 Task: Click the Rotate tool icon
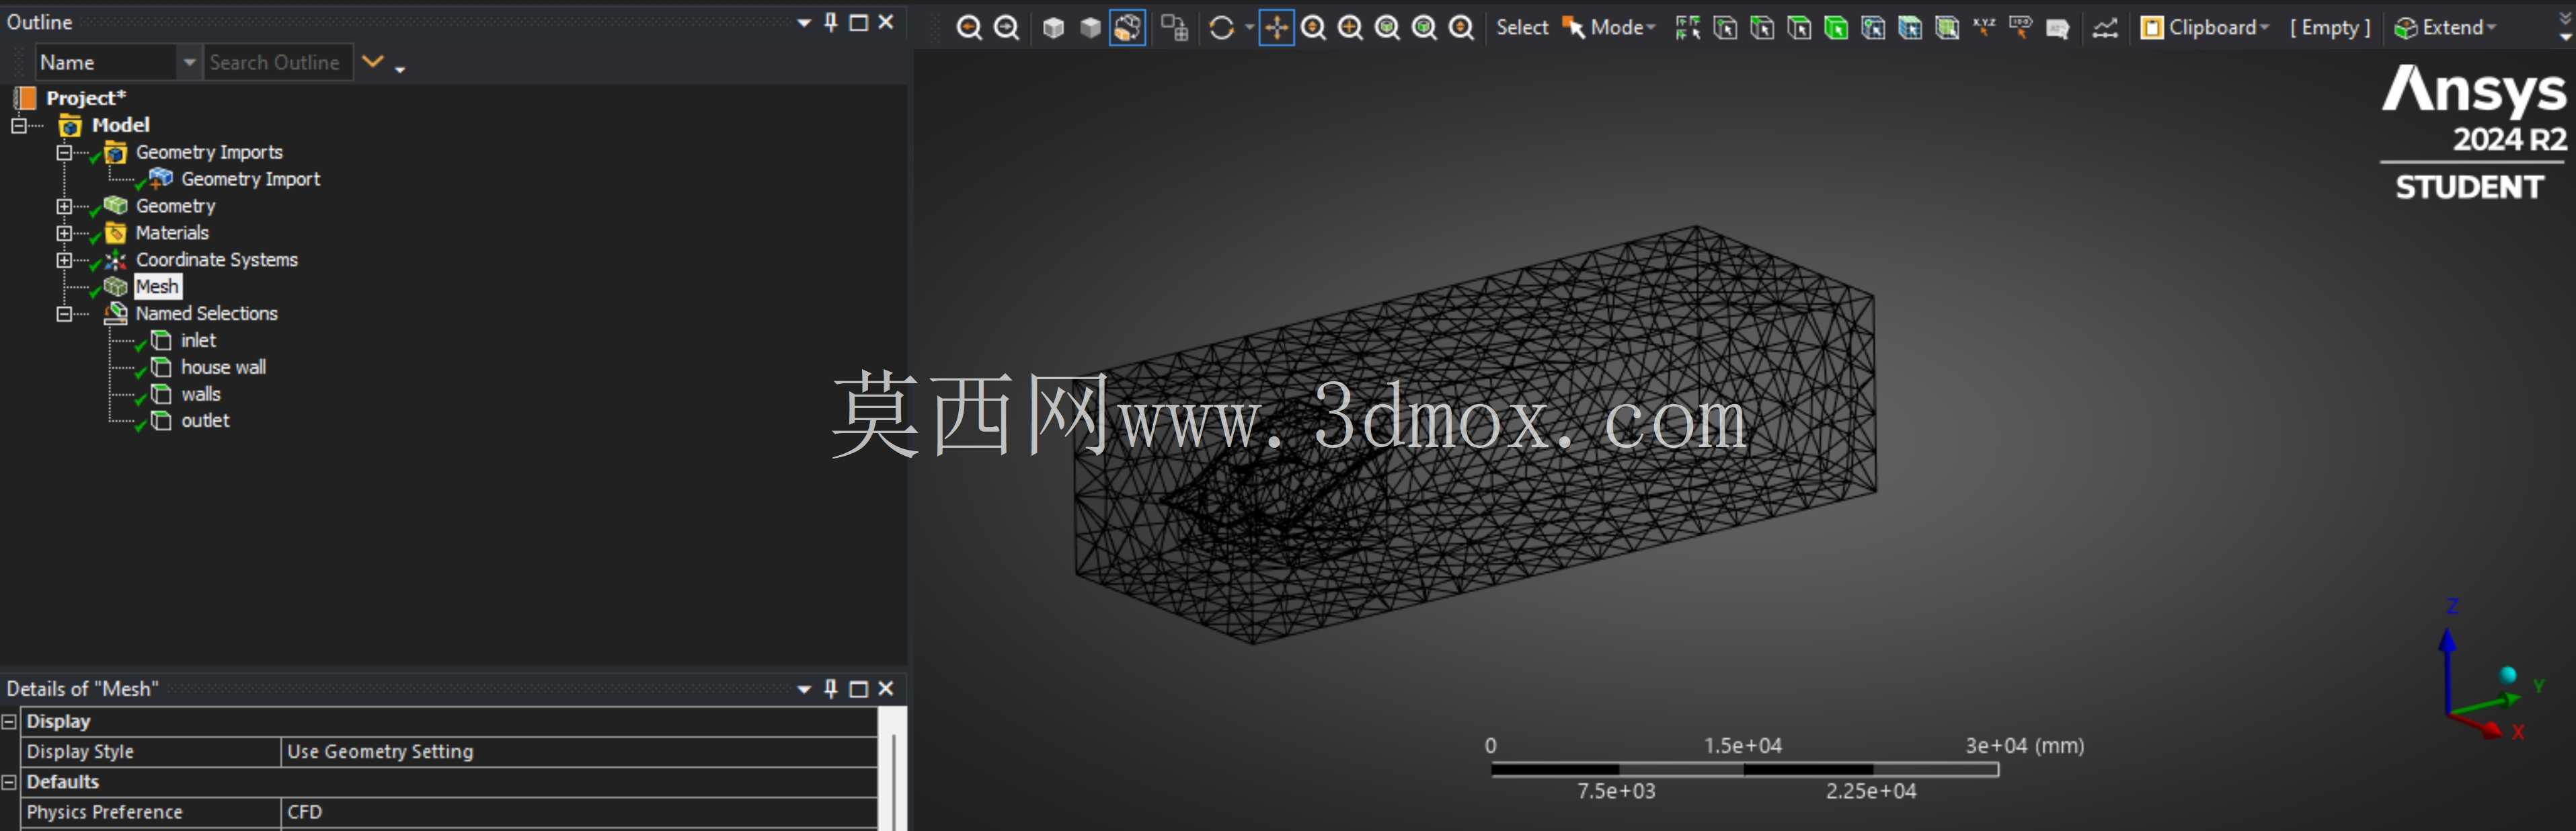(1221, 28)
